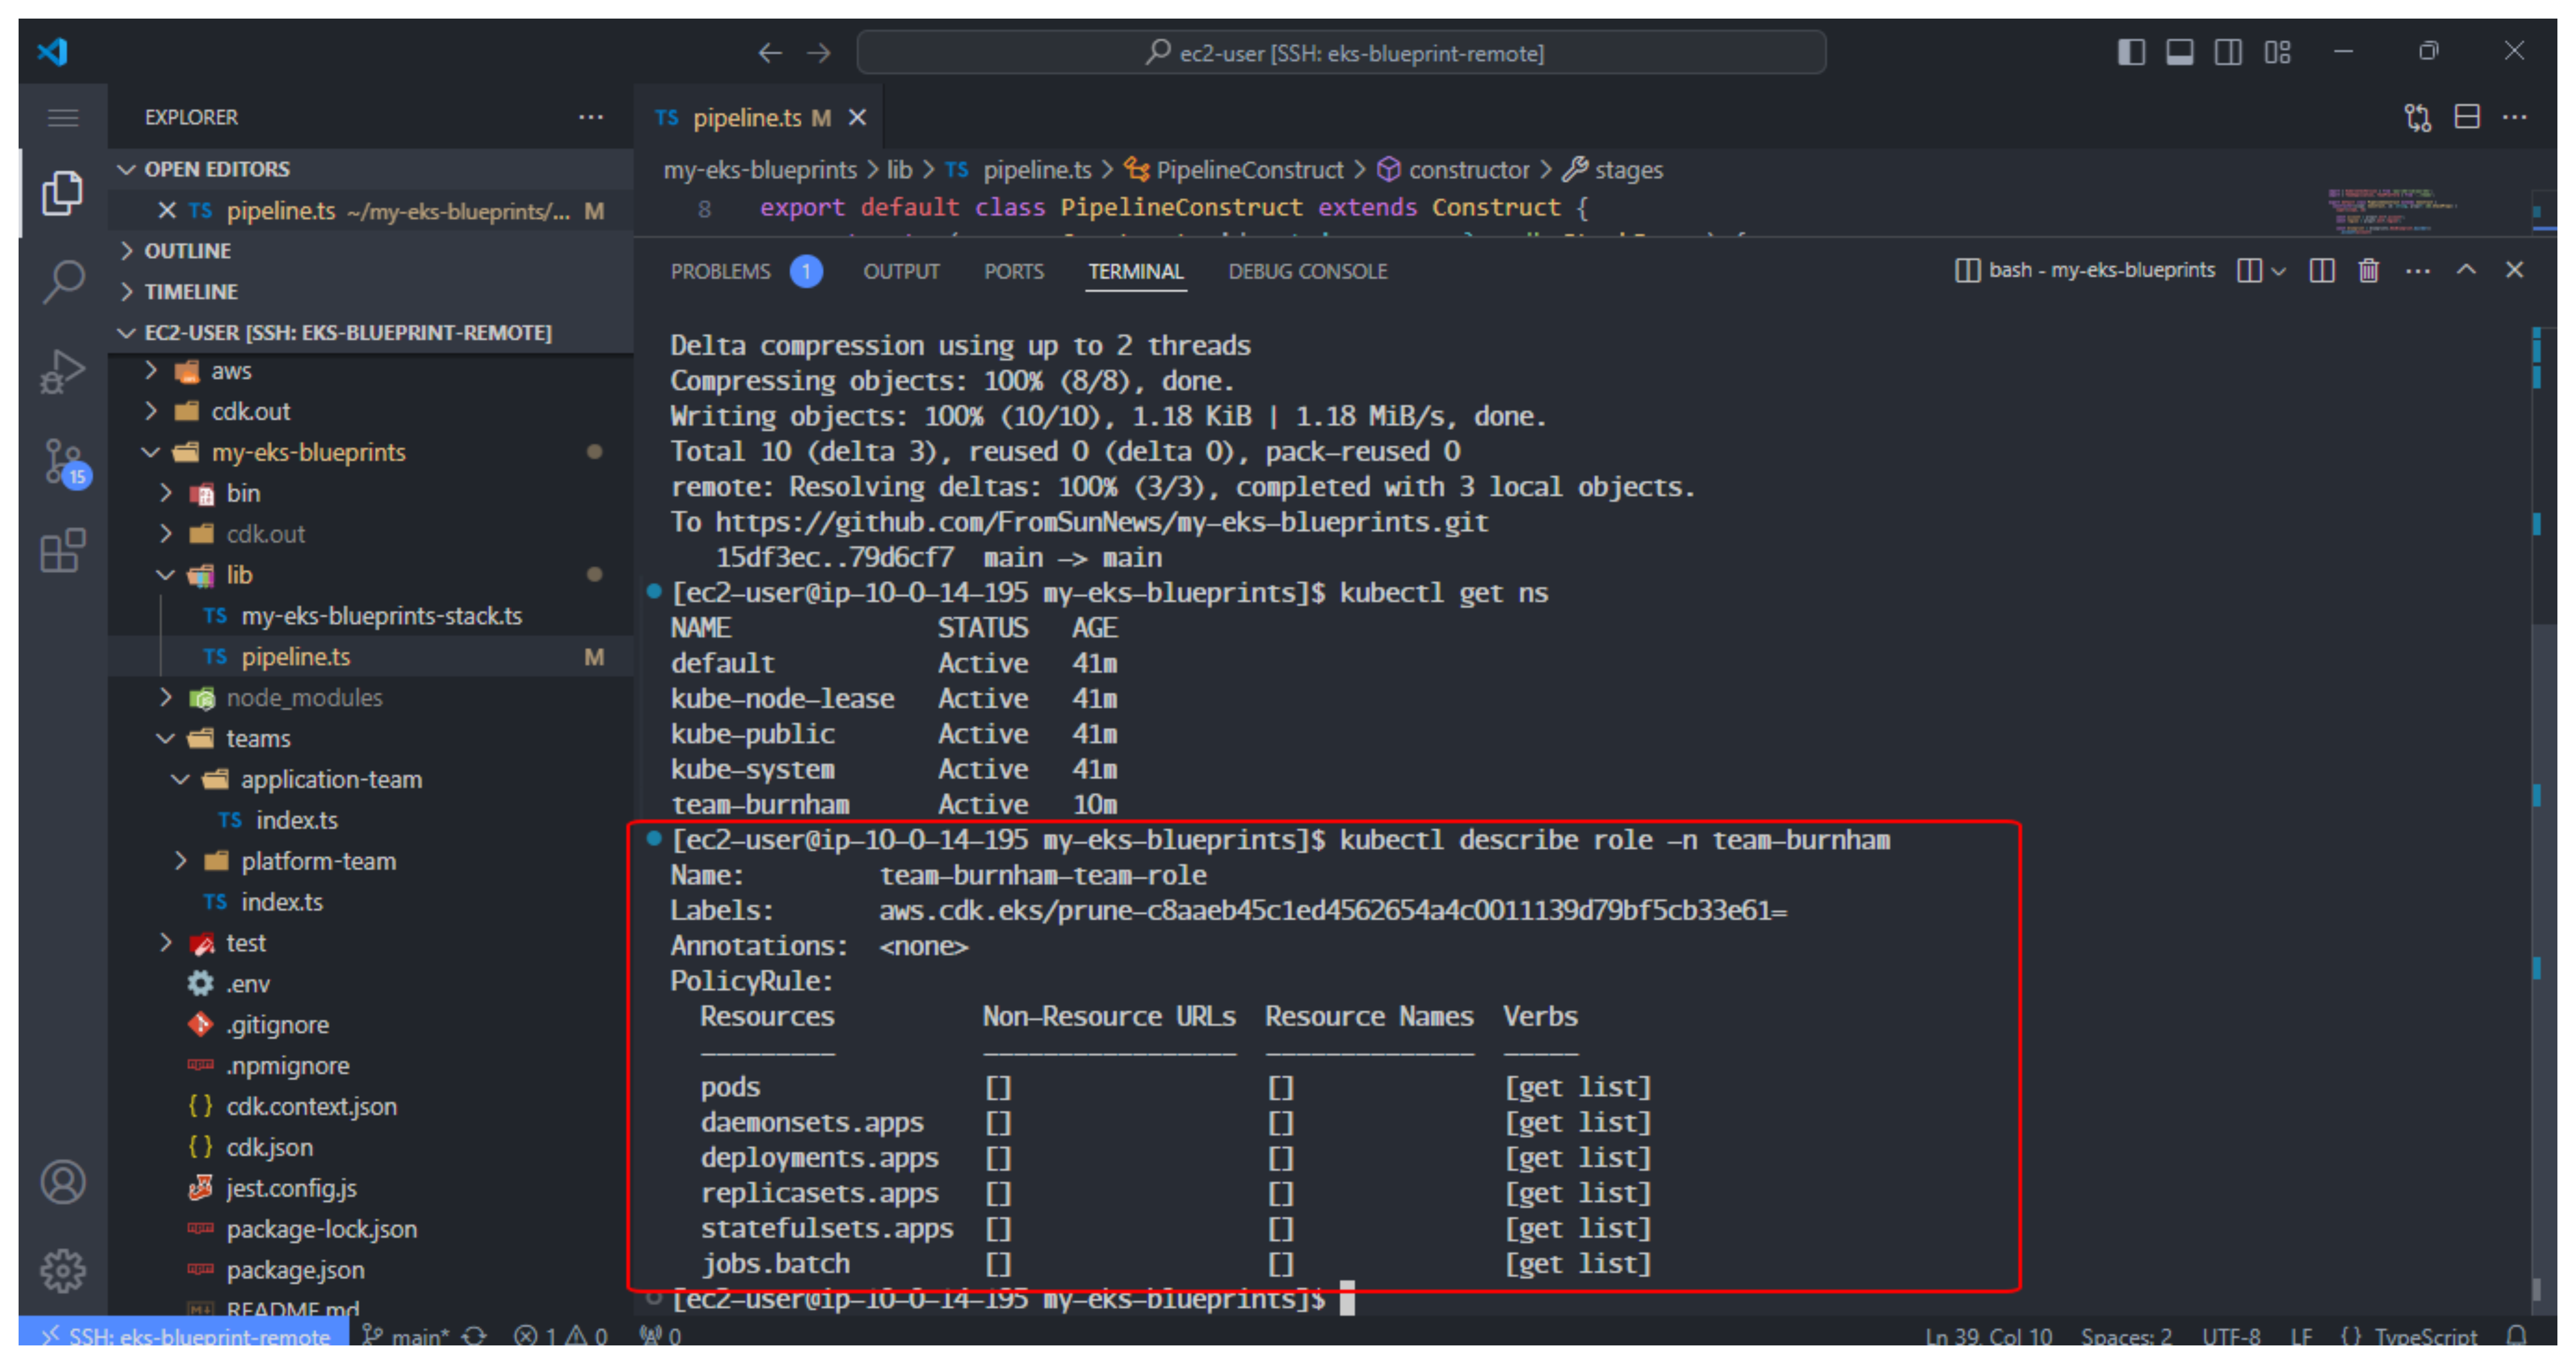This screenshot has width=2576, height=1364.
Task: Split the terminal using the split icon
Action: (2322, 270)
